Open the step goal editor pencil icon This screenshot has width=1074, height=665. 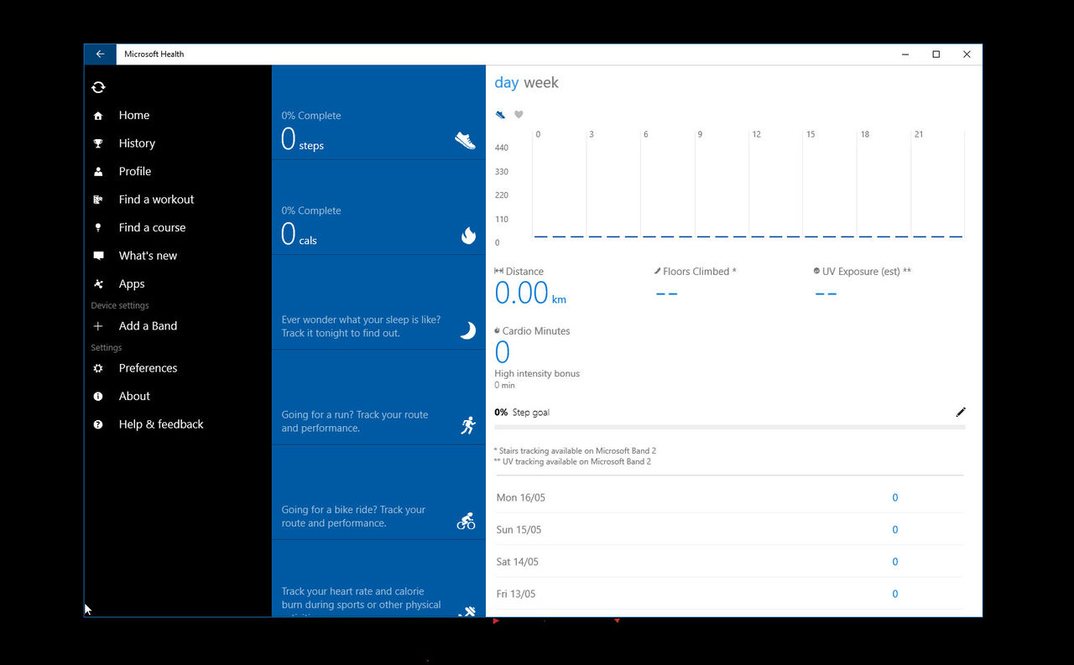pyautogui.click(x=960, y=412)
